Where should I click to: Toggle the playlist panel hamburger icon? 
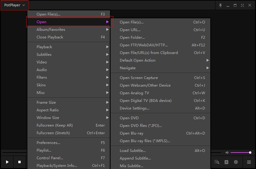pos(249,162)
